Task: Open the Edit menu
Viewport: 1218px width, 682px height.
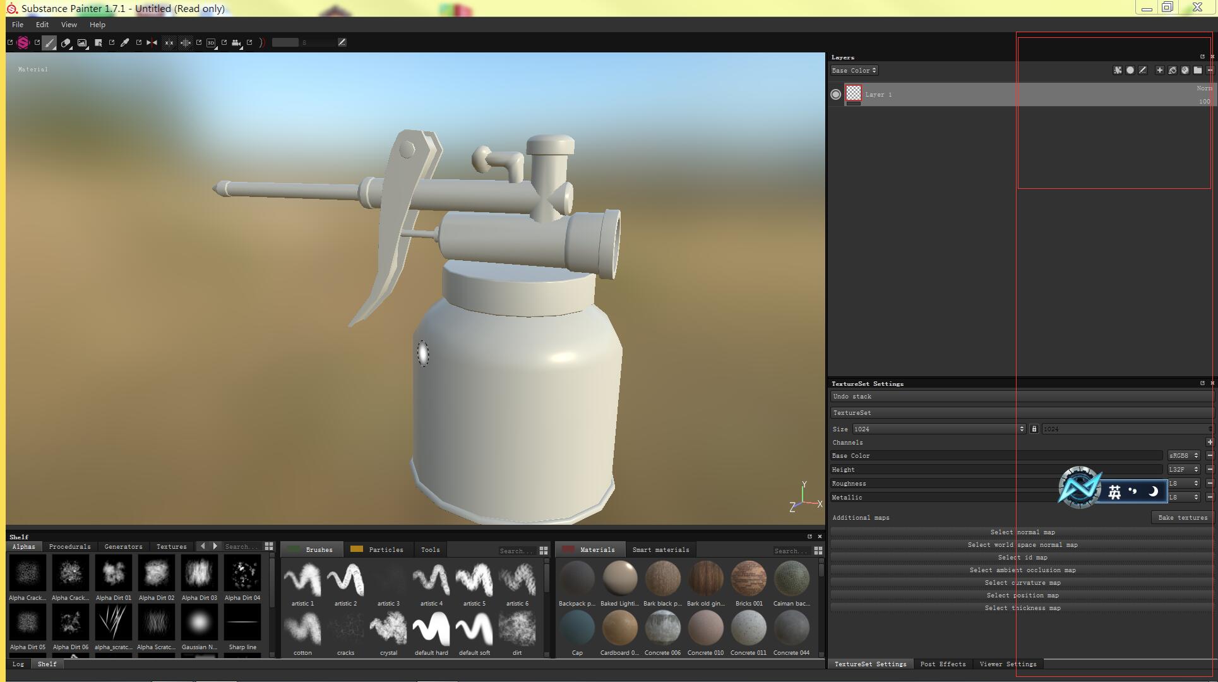Action: point(42,25)
